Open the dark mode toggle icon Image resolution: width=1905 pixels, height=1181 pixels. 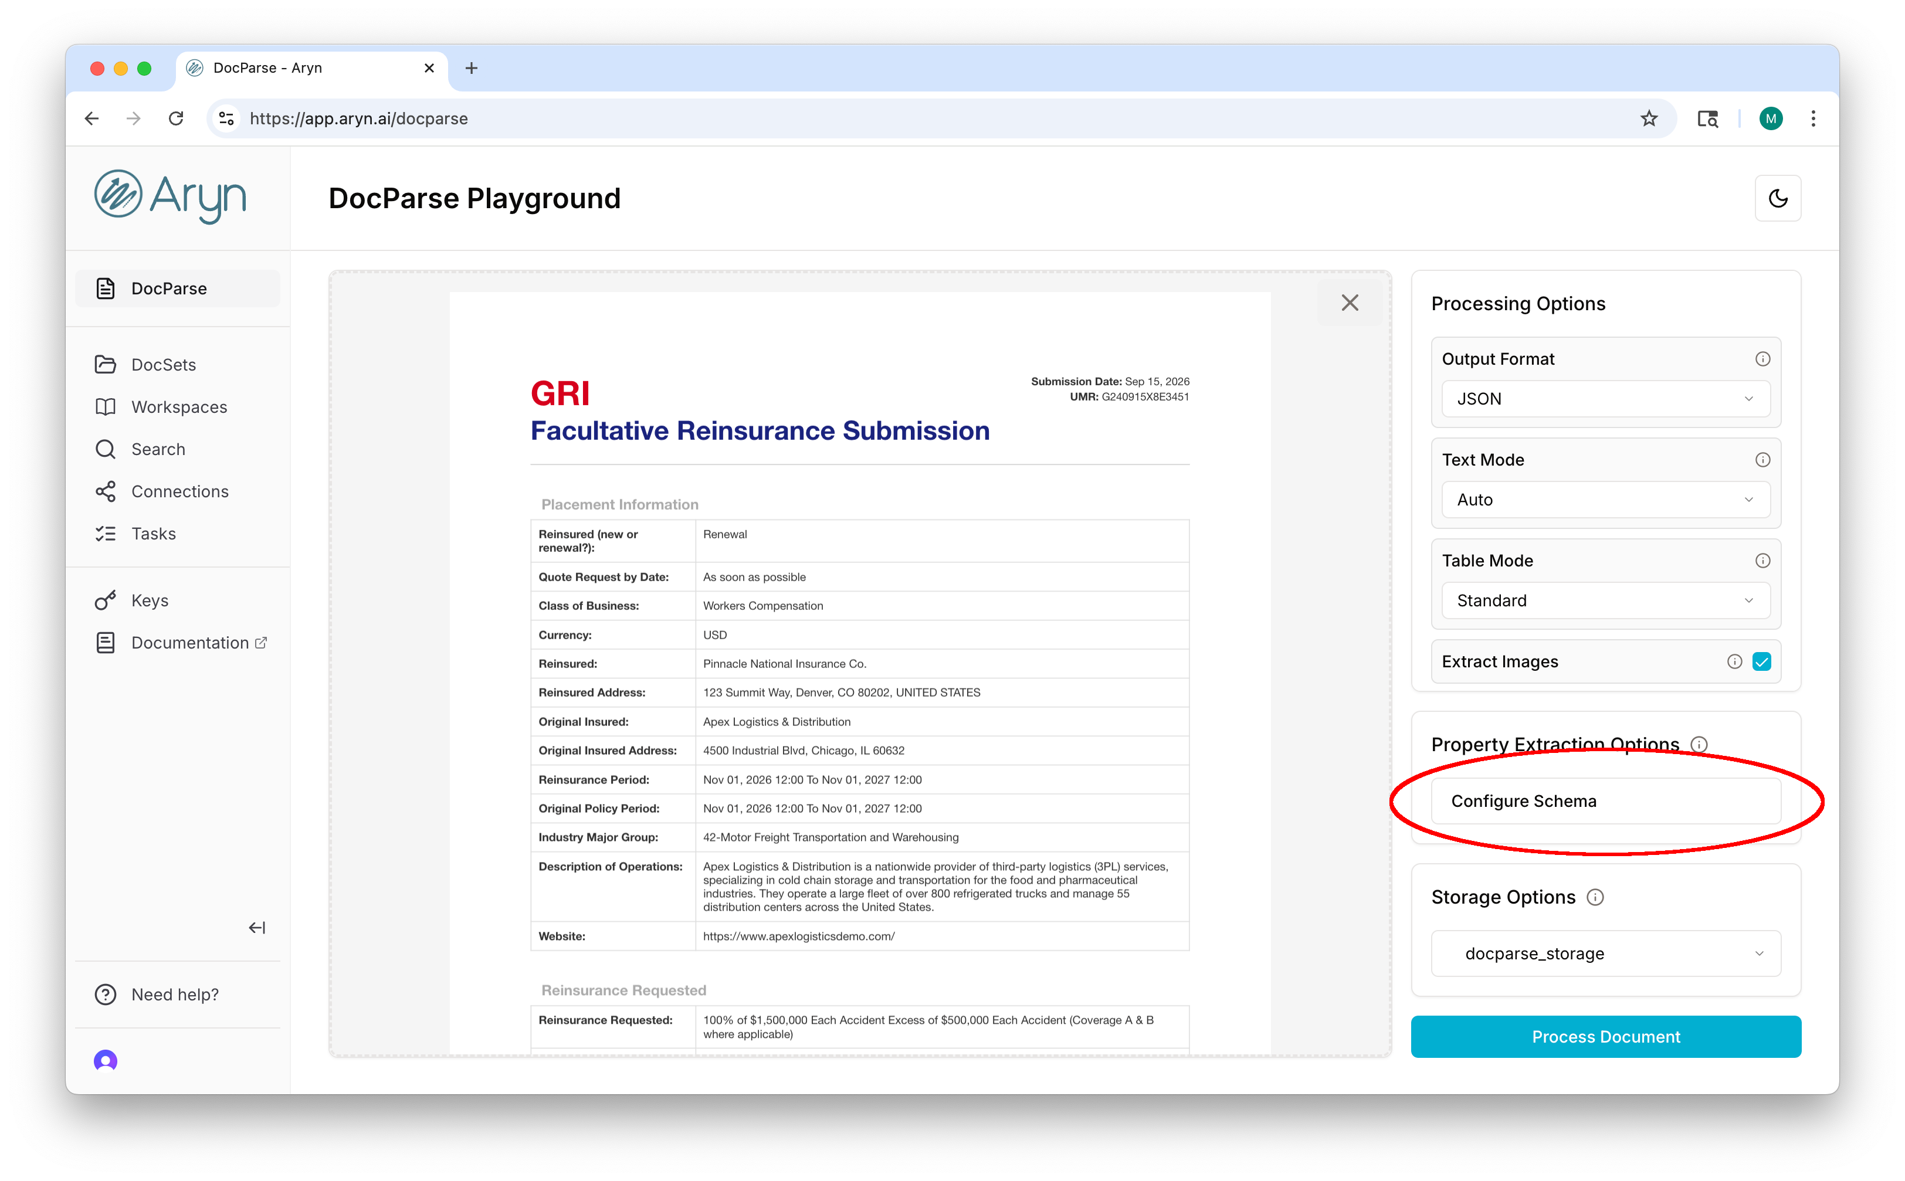(x=1778, y=198)
